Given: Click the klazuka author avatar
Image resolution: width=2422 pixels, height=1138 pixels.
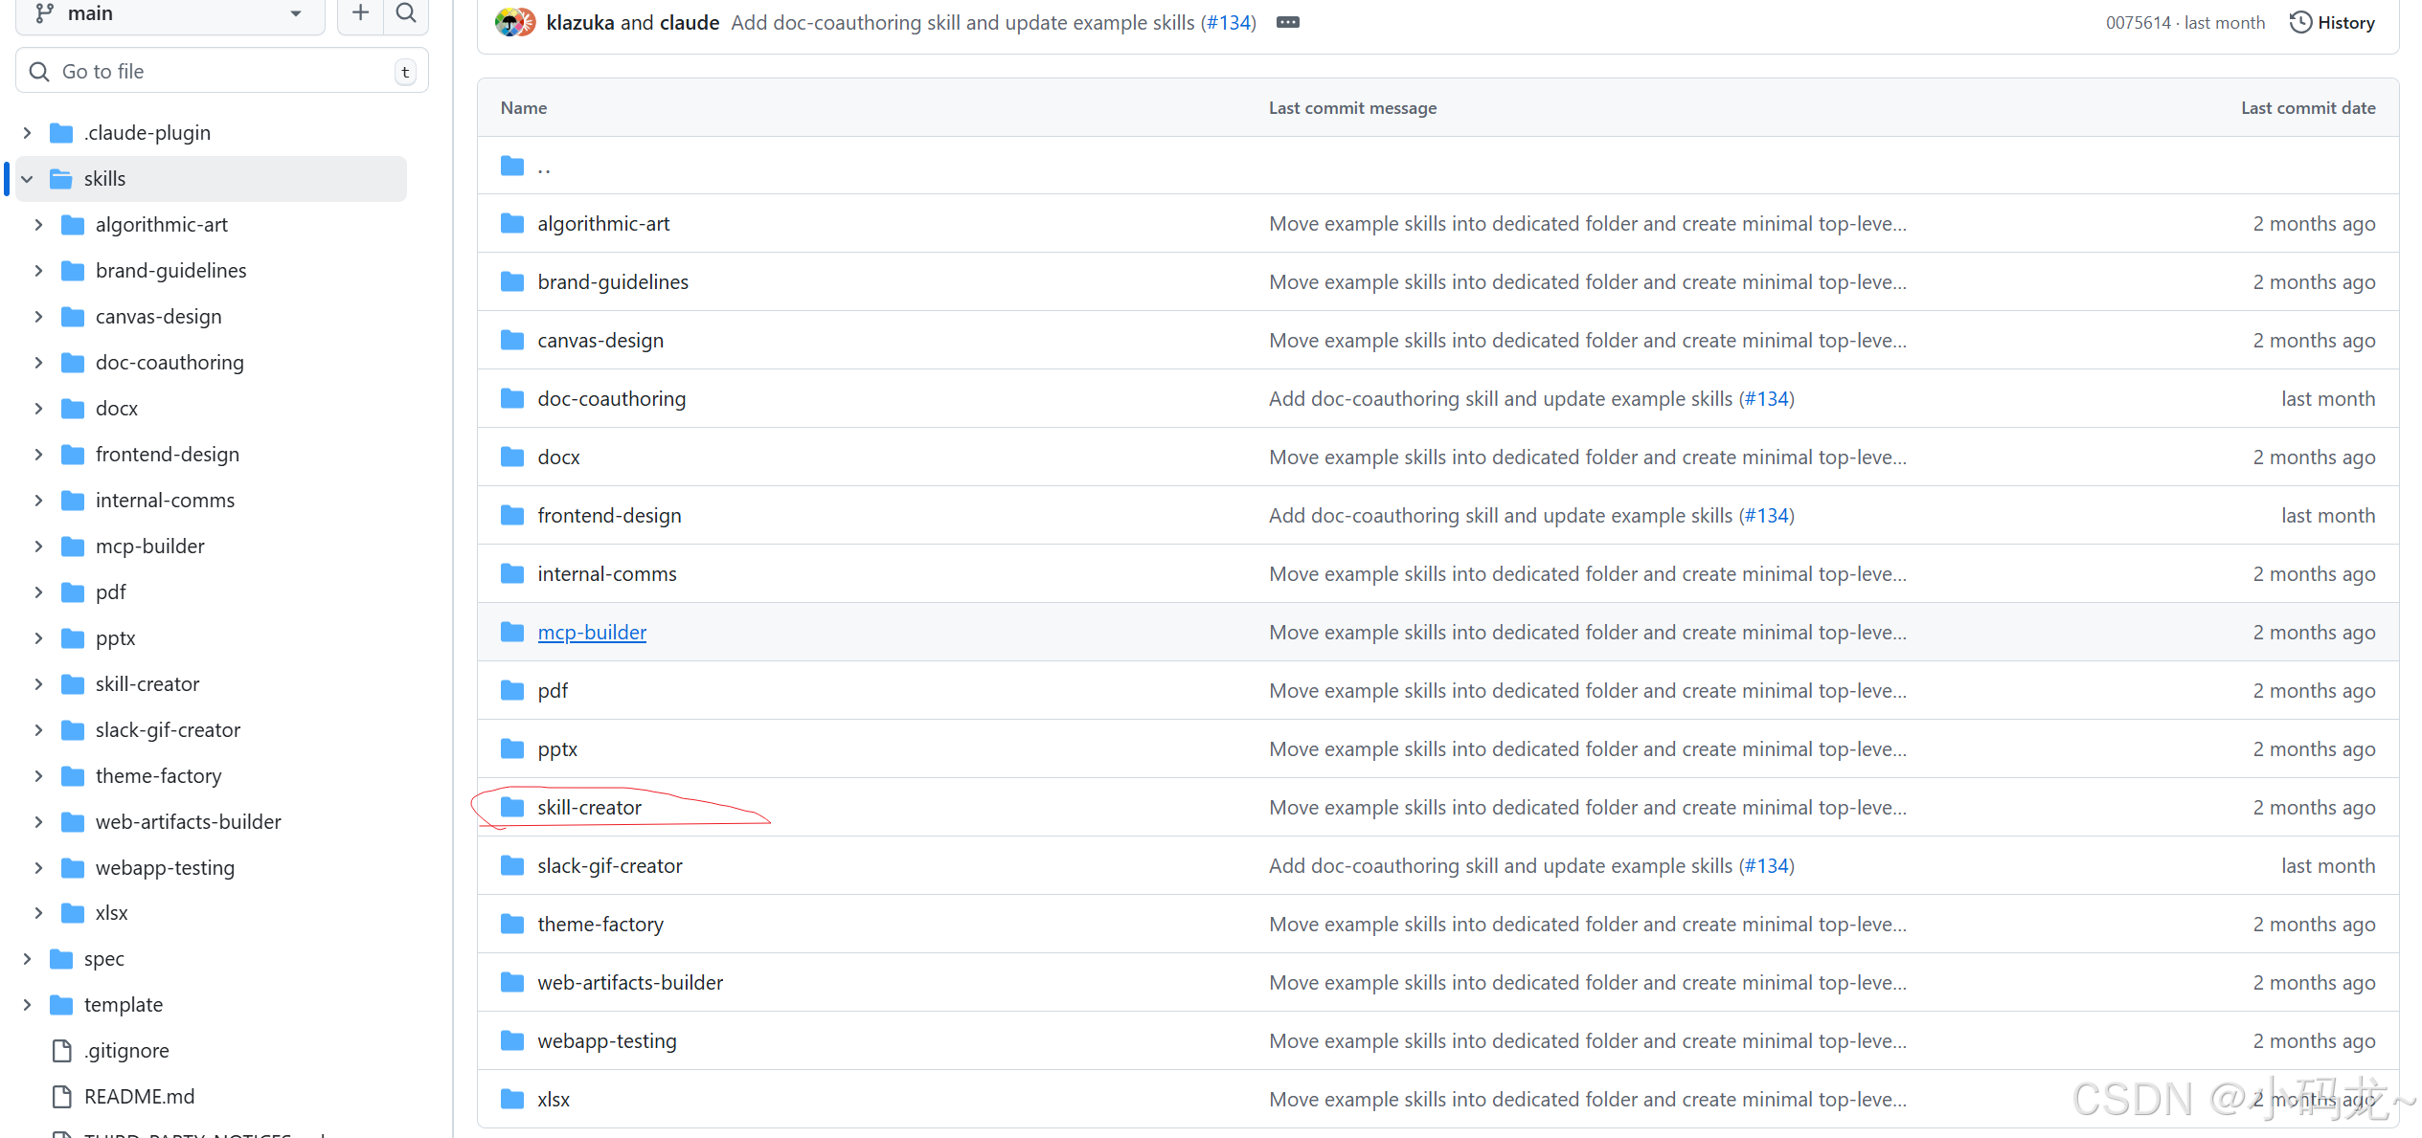Looking at the screenshot, I should coord(510,23).
